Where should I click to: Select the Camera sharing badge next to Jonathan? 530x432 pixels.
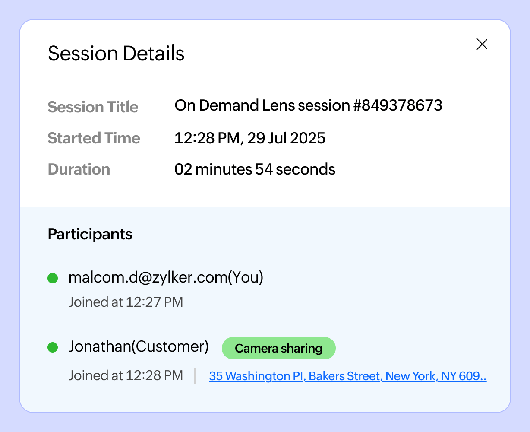pos(278,348)
